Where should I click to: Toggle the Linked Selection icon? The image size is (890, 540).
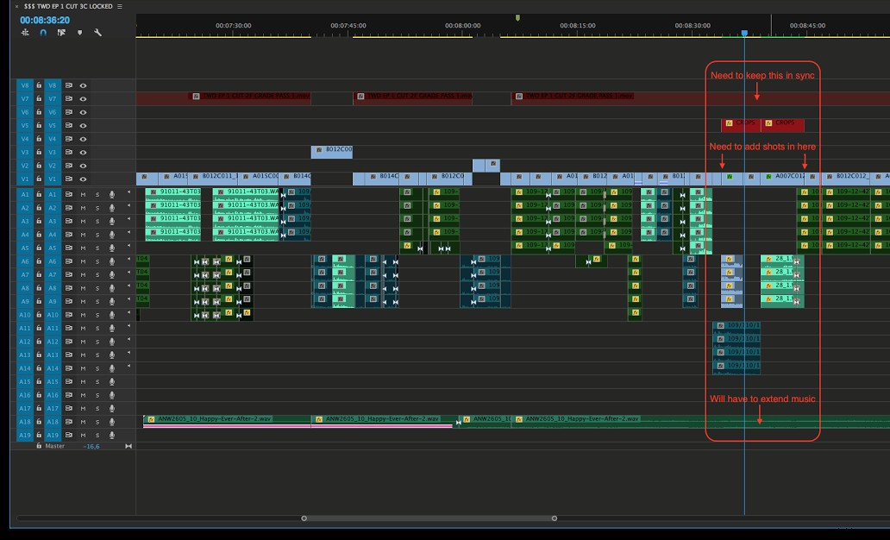[x=62, y=35]
